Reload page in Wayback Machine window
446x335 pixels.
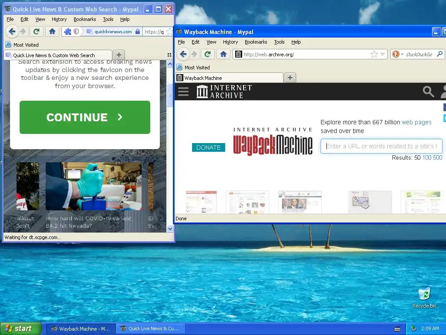coord(208,54)
